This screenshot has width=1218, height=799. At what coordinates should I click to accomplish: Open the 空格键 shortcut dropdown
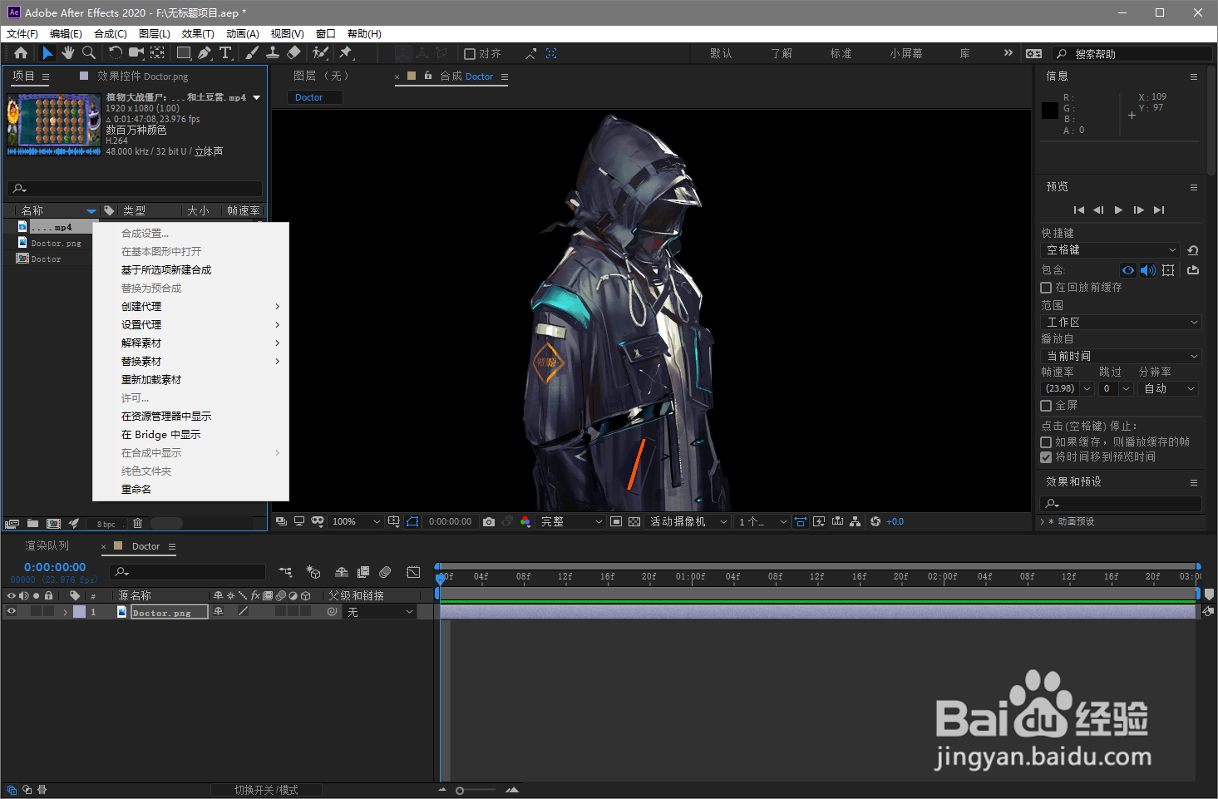[x=1110, y=250]
